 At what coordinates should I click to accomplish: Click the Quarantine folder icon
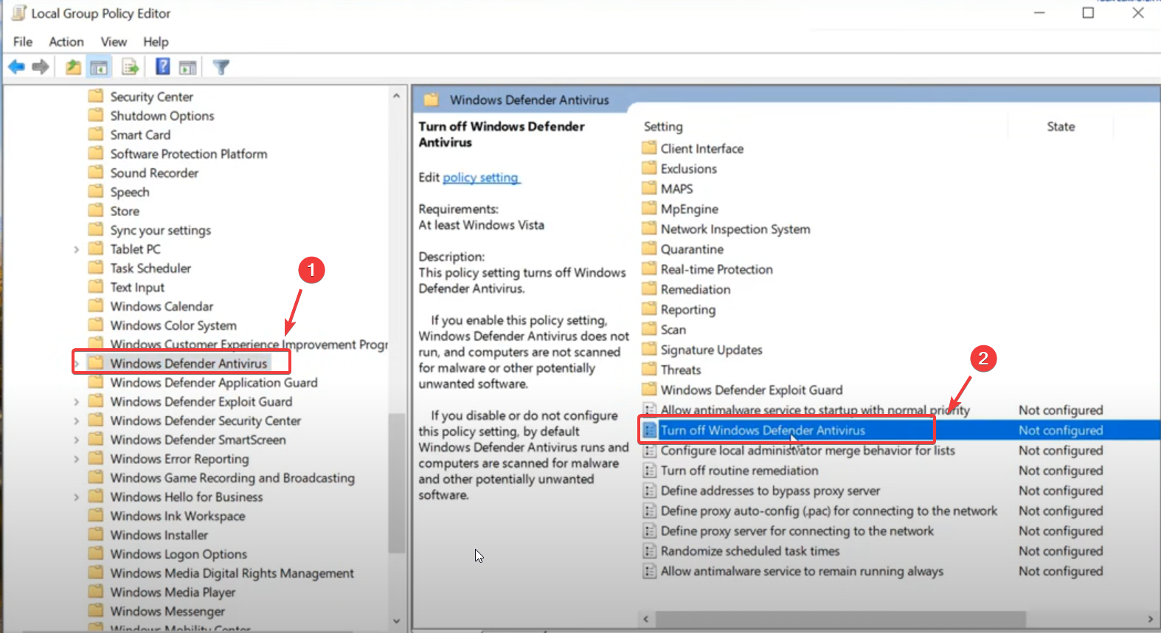click(x=649, y=249)
